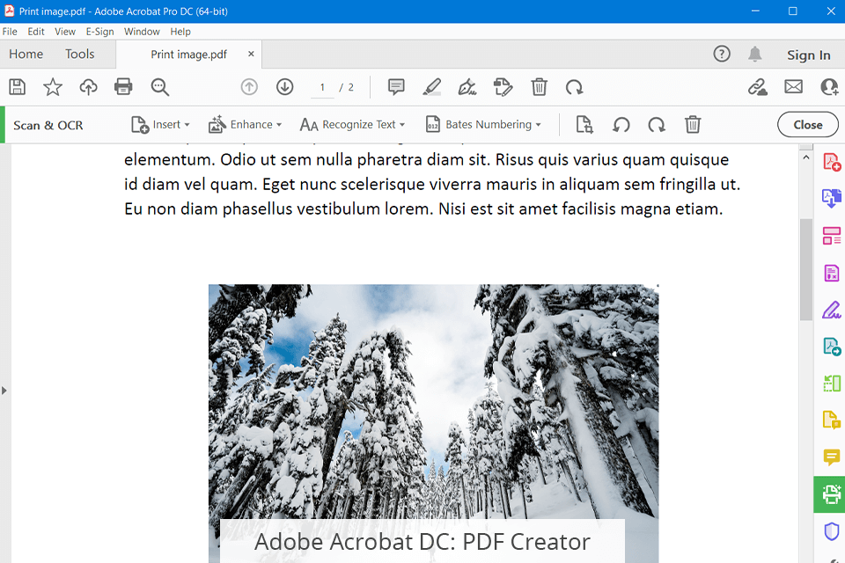Open the Find text magnifier icon

[x=160, y=87]
